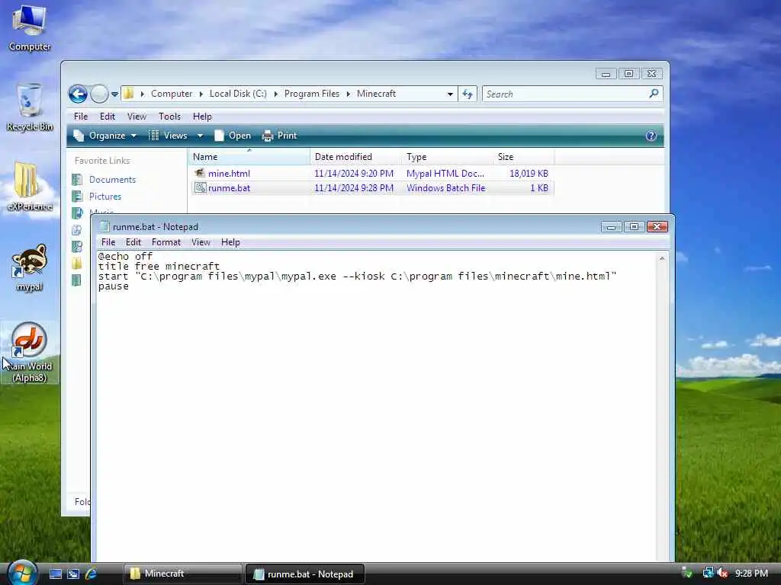This screenshot has width=781, height=585.
Task: Open the Windows Start orb
Action: tap(22, 573)
